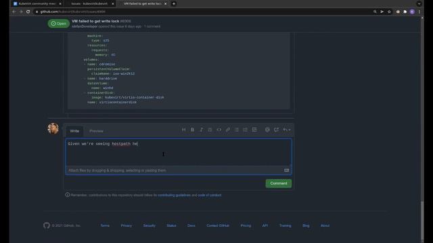Image resolution: width=433 pixels, height=243 pixels.
Task: Click the iso-win2k12 claimName value
Action: [124, 74]
